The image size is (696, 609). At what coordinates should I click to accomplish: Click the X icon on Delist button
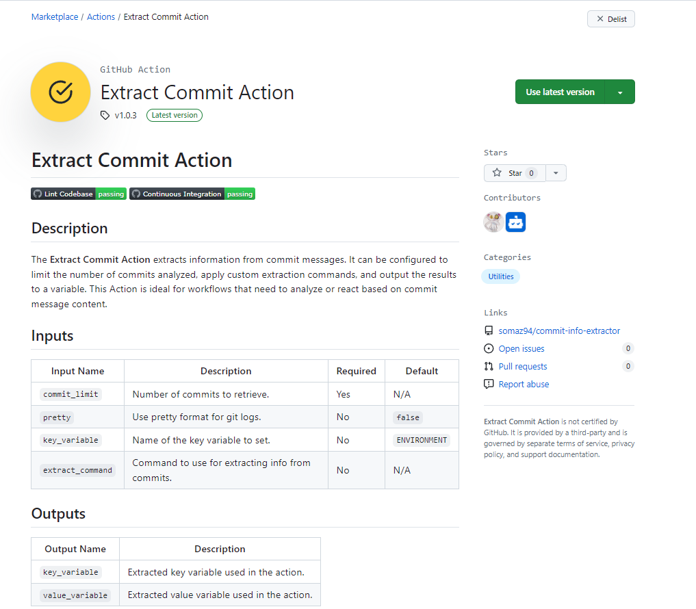600,18
